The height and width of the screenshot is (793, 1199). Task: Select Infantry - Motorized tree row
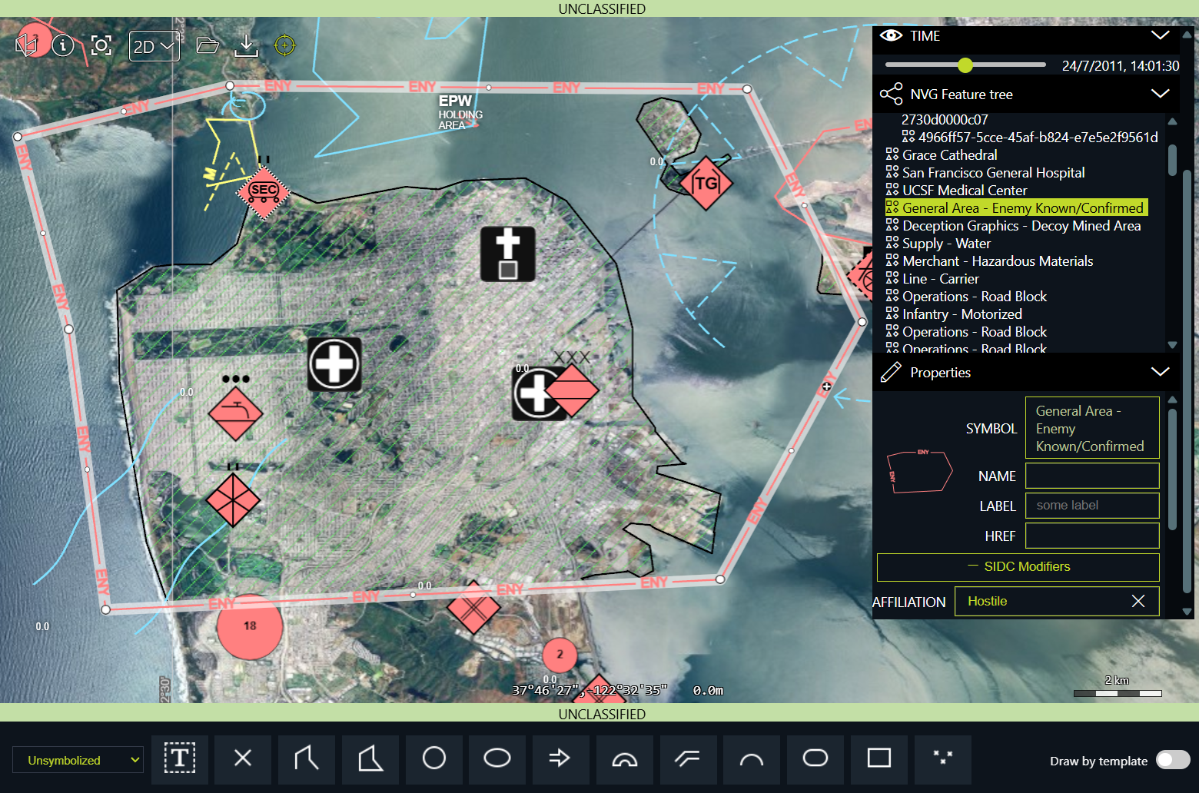(x=954, y=314)
